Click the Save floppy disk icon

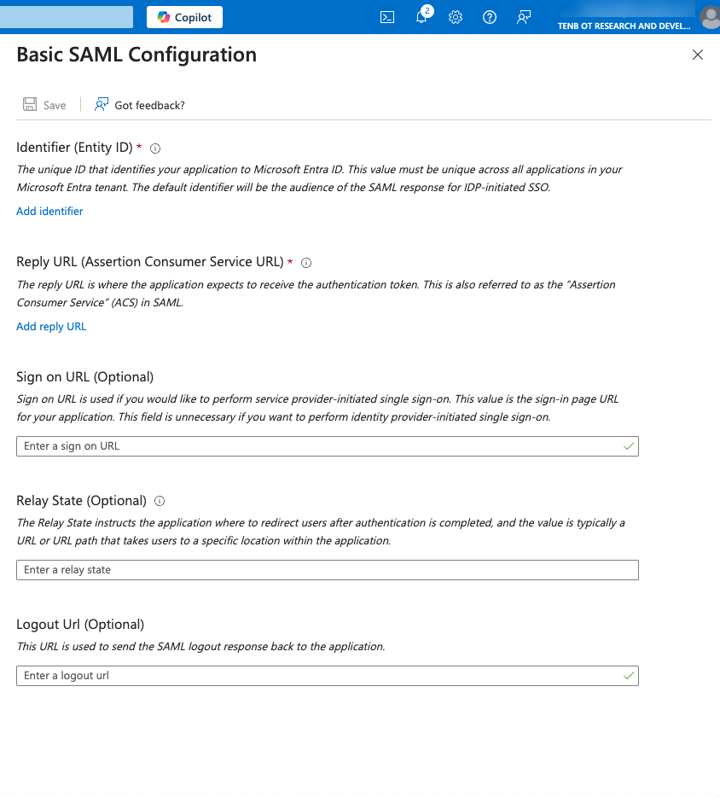pyautogui.click(x=30, y=105)
